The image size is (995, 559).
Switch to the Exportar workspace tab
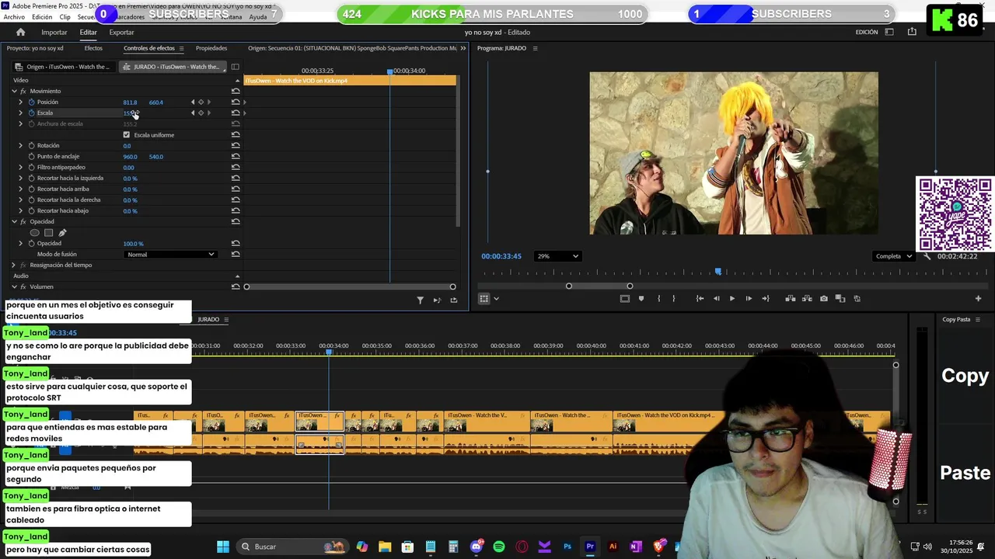pos(121,32)
